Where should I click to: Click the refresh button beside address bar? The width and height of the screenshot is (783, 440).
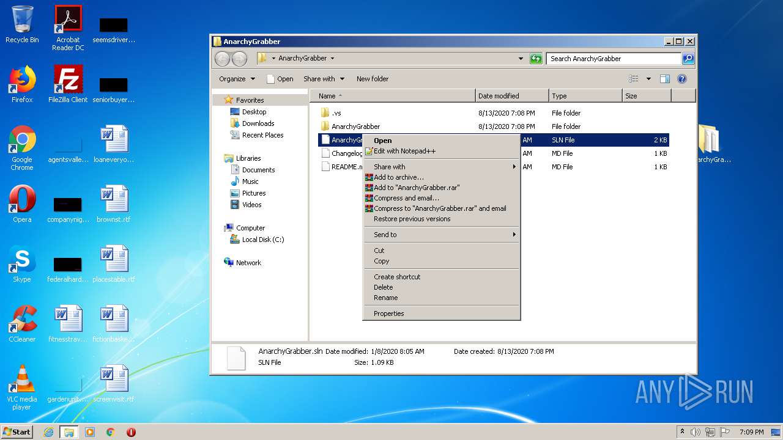tap(536, 59)
